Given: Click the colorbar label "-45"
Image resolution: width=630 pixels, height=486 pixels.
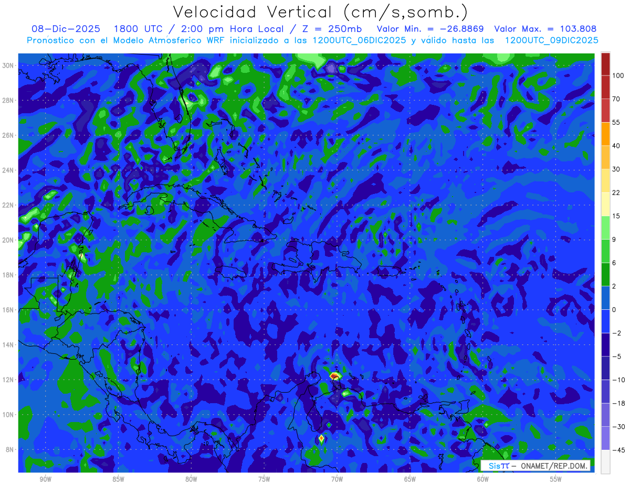Looking at the screenshot, I should coord(618,450).
